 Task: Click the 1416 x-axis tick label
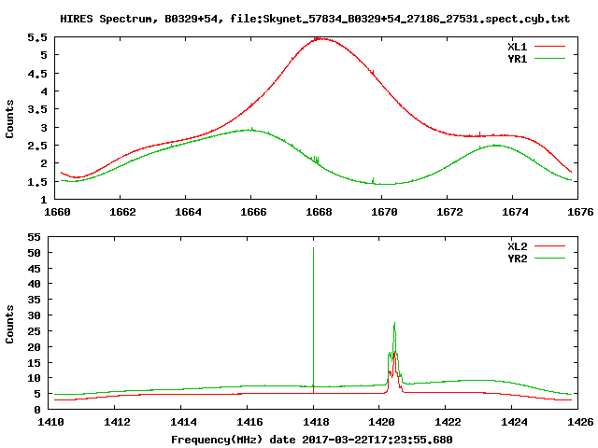pyautogui.click(x=249, y=422)
